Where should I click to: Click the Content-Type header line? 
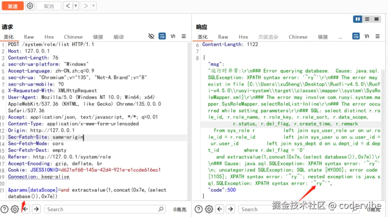[73, 124]
